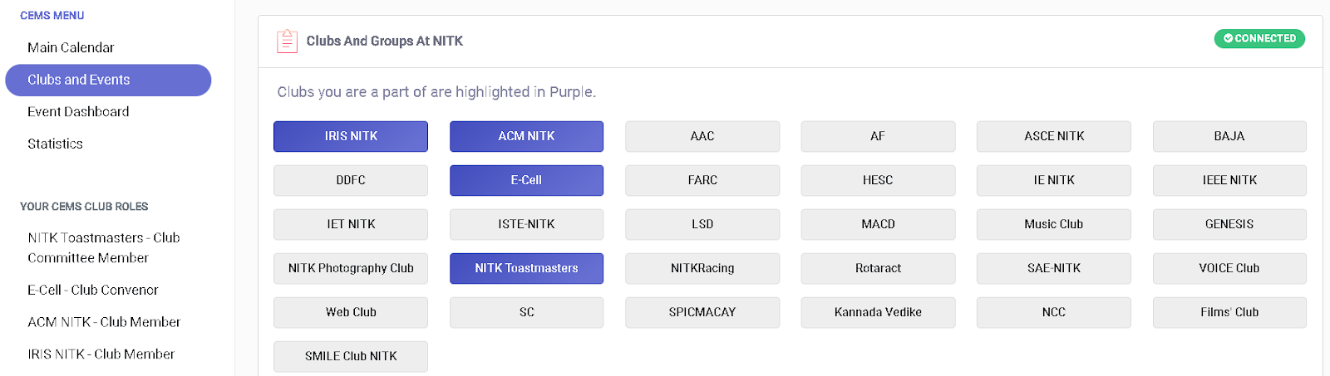Open the Films' Club button
The width and height of the screenshot is (1330, 376).
click(1229, 312)
